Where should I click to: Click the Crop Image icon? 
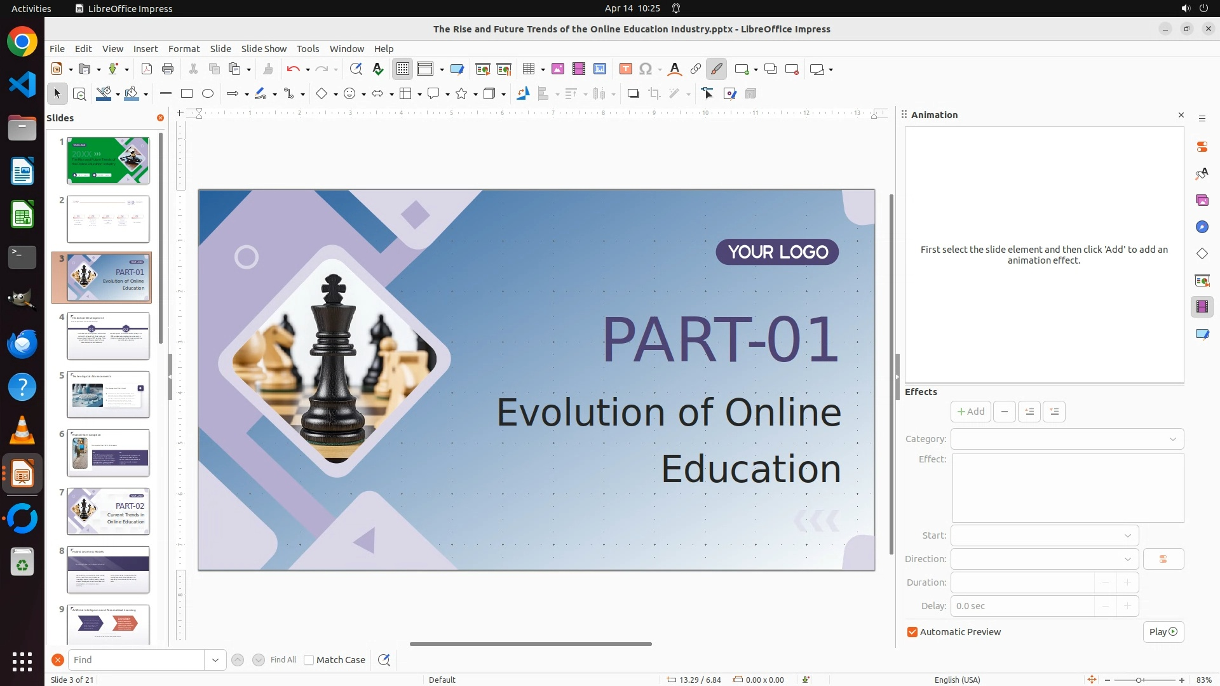tap(654, 94)
